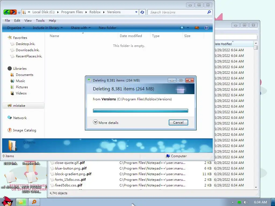Click the volume speaker tray icon
This screenshot has height=206, width=275.
point(246,202)
